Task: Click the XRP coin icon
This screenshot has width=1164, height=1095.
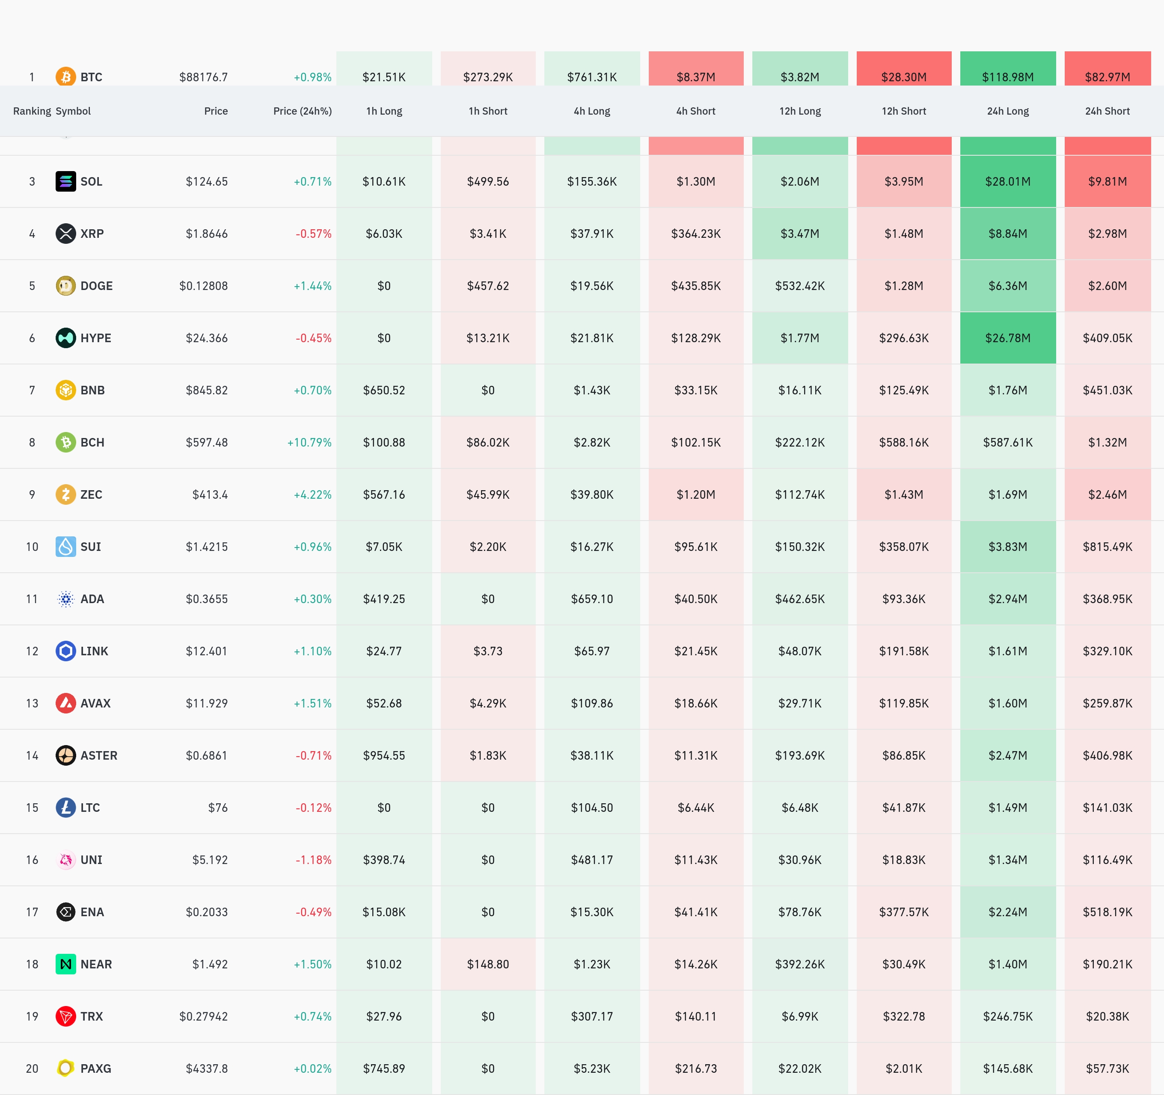Action: coord(65,234)
